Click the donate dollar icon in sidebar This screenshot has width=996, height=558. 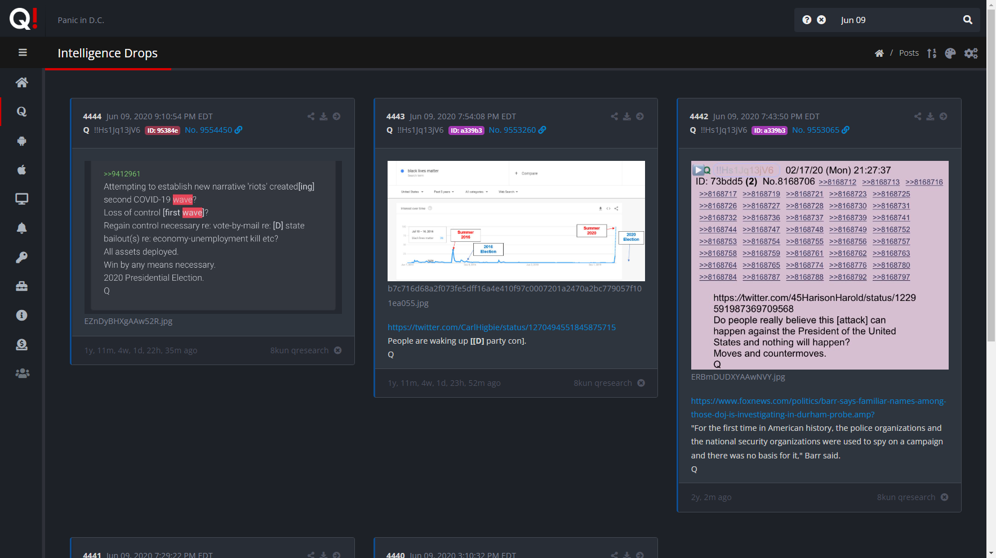tap(22, 344)
